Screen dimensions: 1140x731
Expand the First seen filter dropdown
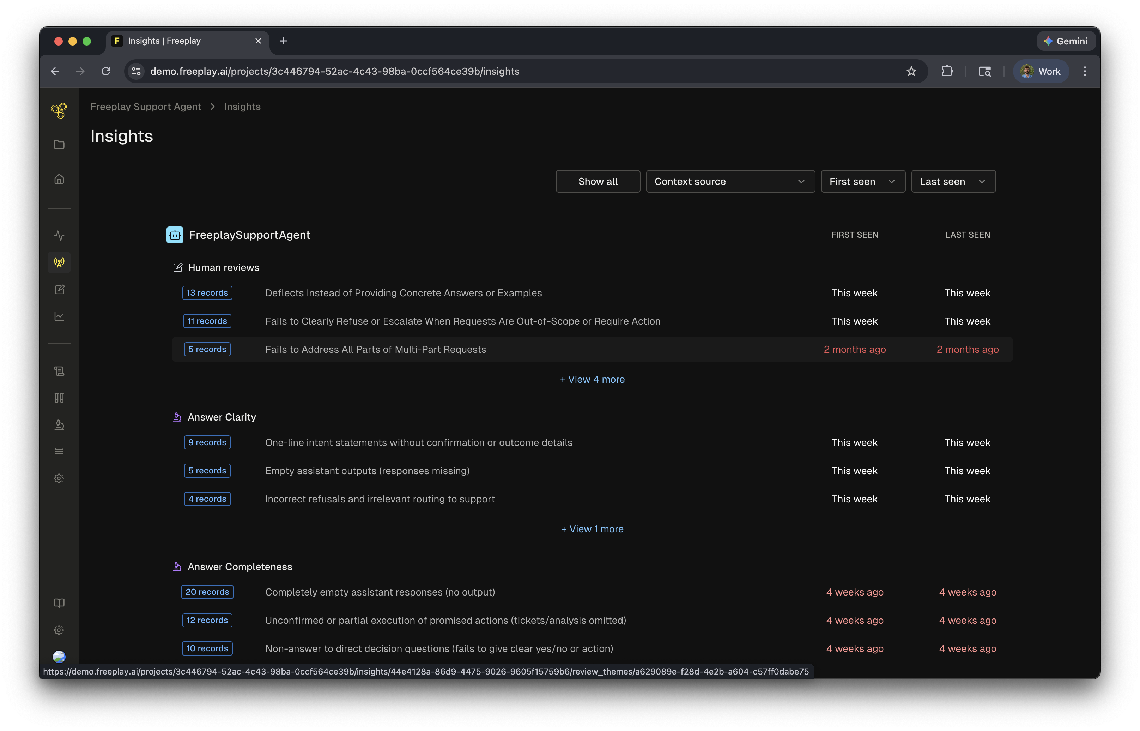click(862, 181)
